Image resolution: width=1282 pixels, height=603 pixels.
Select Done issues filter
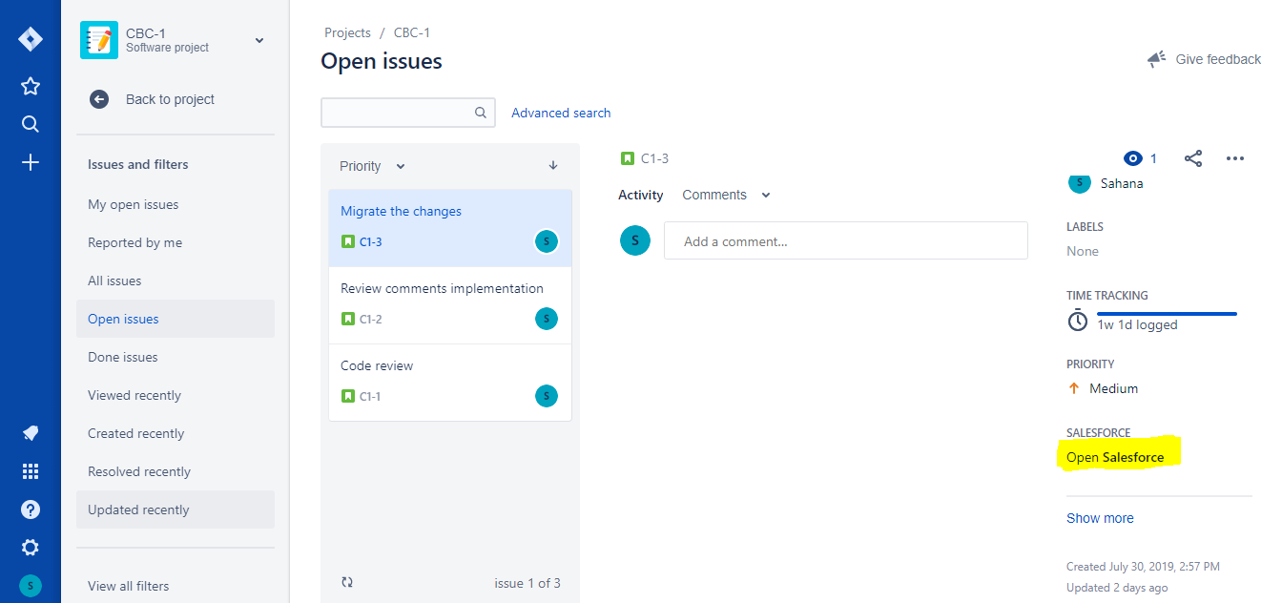pos(176,357)
